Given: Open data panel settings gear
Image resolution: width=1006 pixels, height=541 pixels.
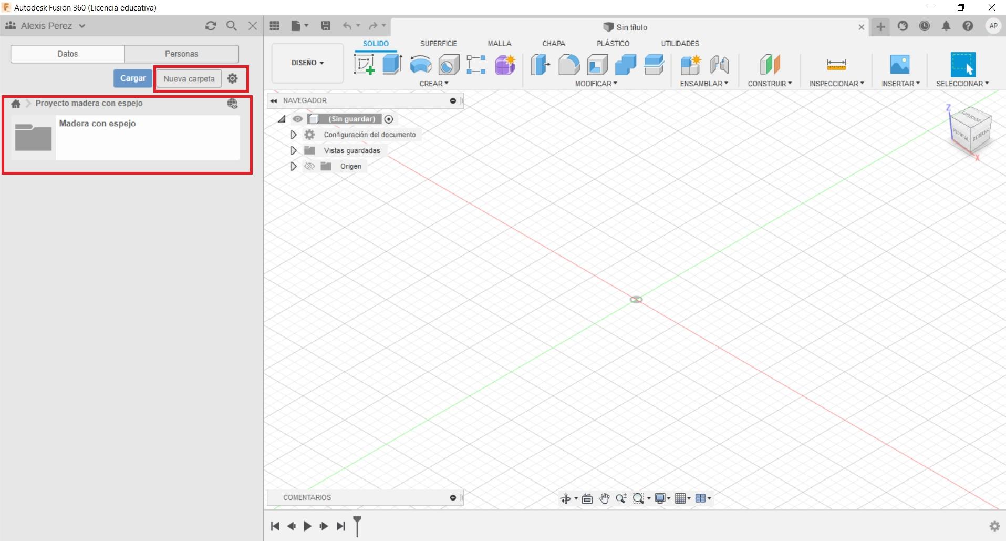Looking at the screenshot, I should tap(232, 78).
